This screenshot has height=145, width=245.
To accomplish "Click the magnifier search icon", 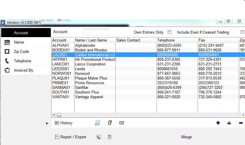I will [x=98, y=137].
